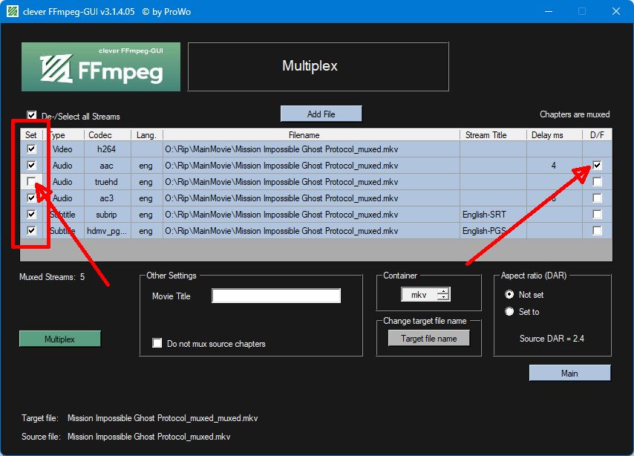Enable Do not mux source chapters
The height and width of the screenshot is (456, 634).
click(x=157, y=343)
